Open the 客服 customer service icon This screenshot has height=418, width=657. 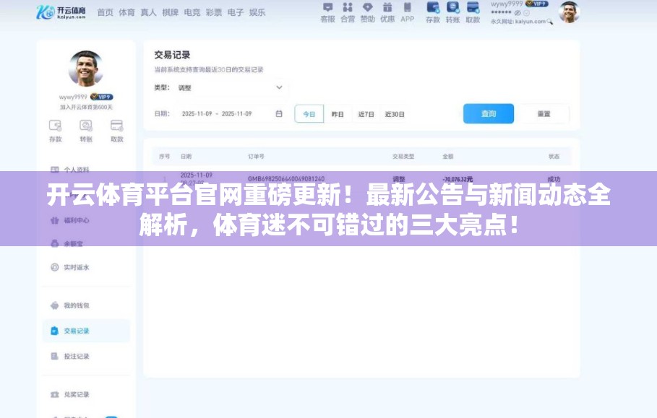329,12
